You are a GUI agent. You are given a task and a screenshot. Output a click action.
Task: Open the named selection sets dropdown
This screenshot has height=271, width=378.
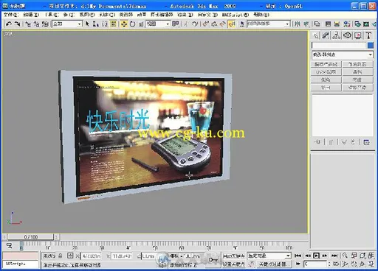[268, 24]
